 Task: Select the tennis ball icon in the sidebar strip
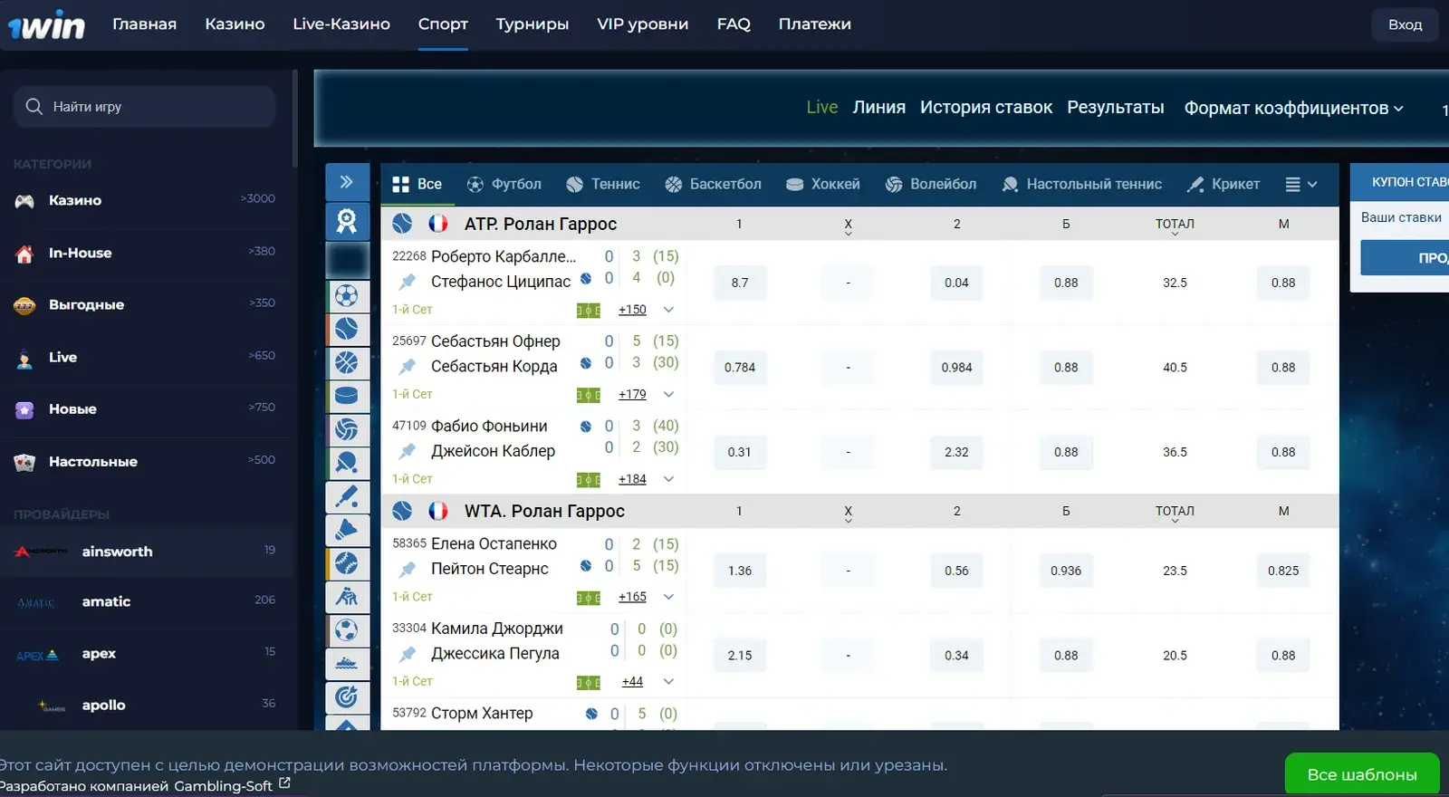point(347,329)
